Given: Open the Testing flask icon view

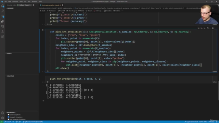Looking at the screenshot, I should point(2,31).
